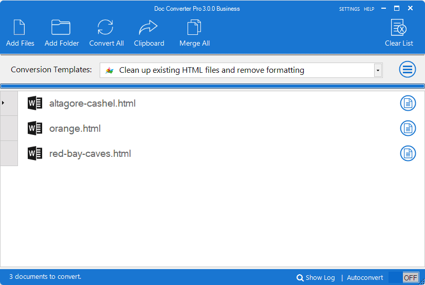The width and height of the screenshot is (425, 285).
Task: Click the row arrow for altagore-cashel.html
Action: pyautogui.click(x=3, y=103)
